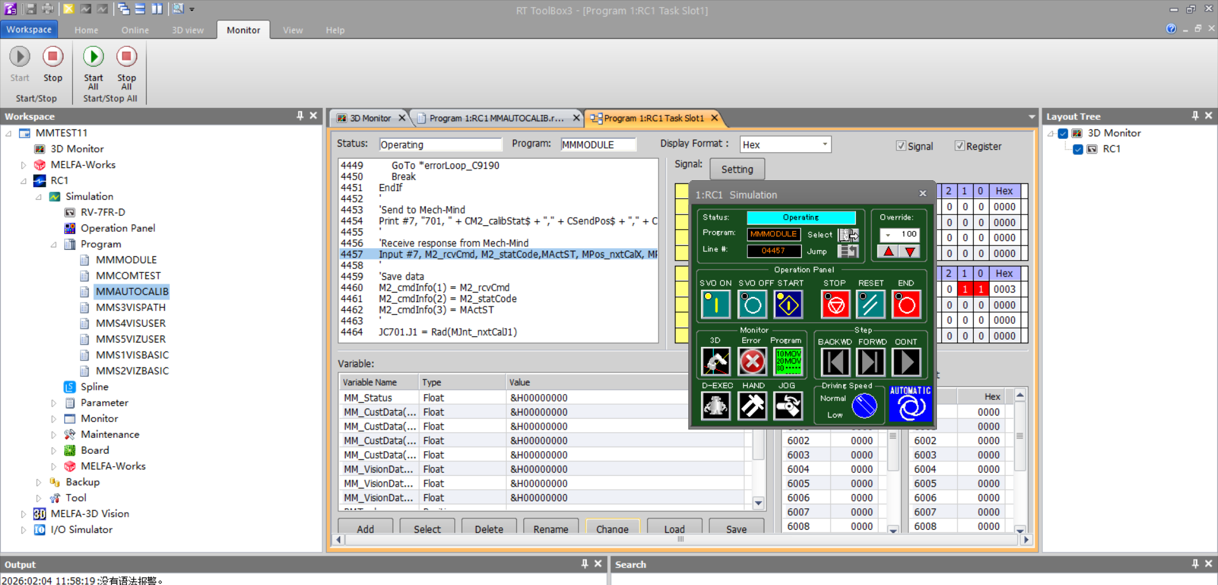Switch to the 3D view ribbon tab

click(x=188, y=30)
